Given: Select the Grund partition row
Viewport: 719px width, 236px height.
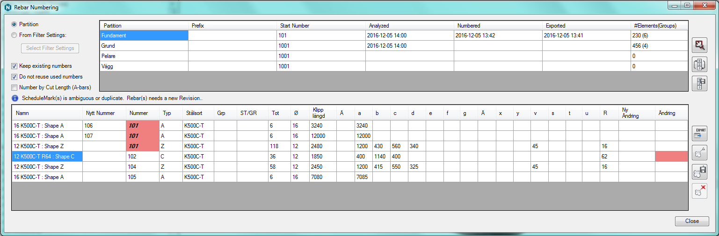Looking at the screenshot, I should [394, 46].
